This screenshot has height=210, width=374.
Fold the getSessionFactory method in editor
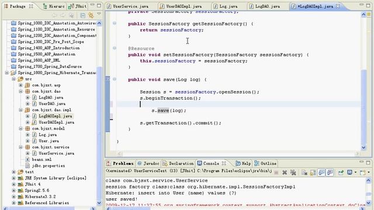tap(115, 23)
